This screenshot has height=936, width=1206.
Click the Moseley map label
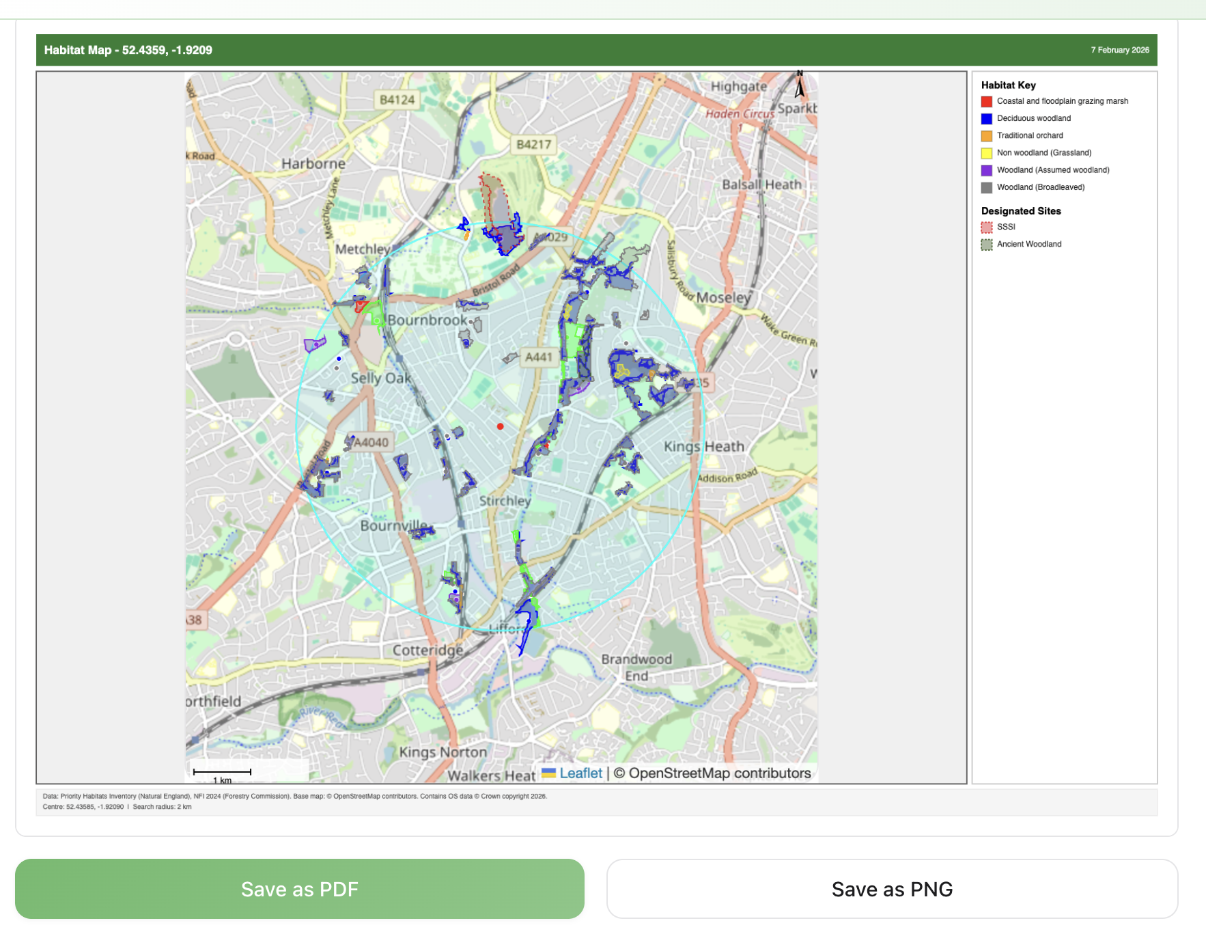tap(723, 297)
